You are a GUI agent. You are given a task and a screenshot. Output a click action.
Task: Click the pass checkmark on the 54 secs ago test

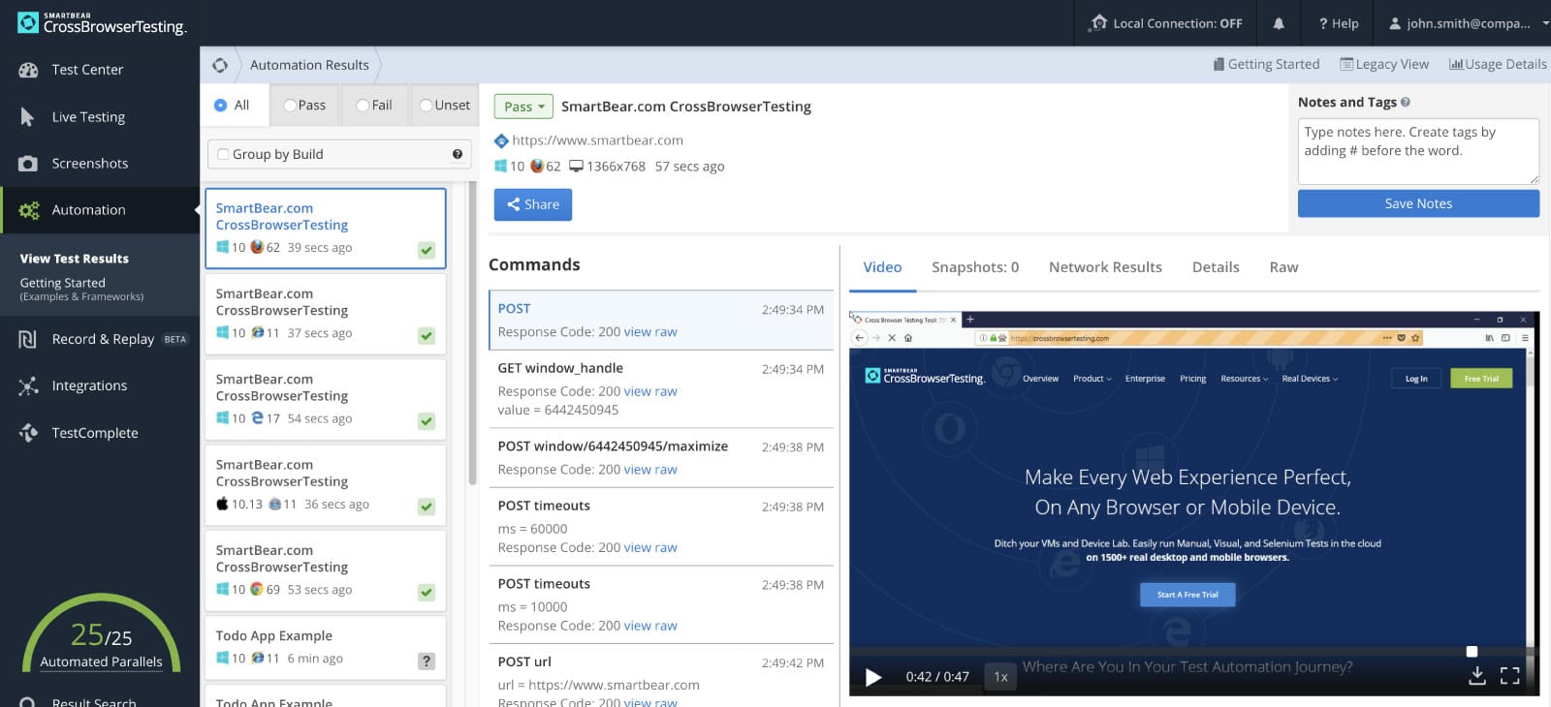pos(427,421)
